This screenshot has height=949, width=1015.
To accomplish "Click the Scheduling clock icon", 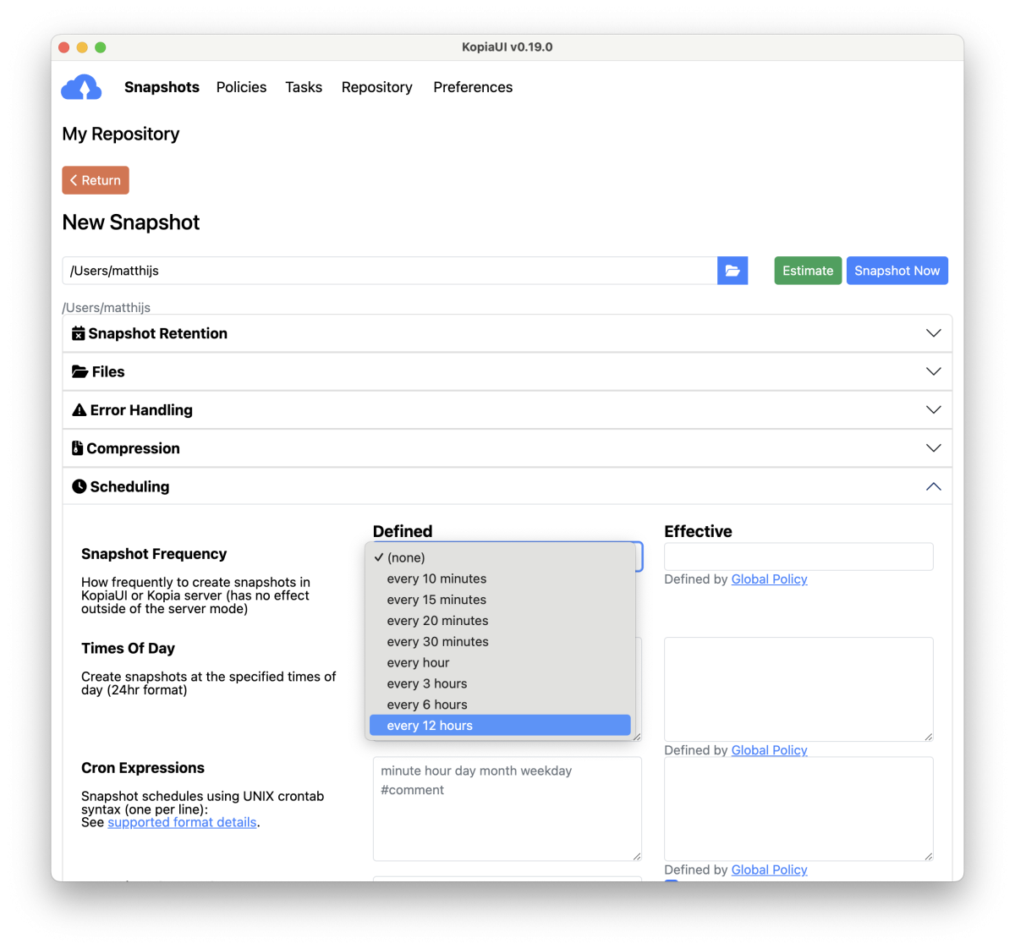I will [x=80, y=486].
